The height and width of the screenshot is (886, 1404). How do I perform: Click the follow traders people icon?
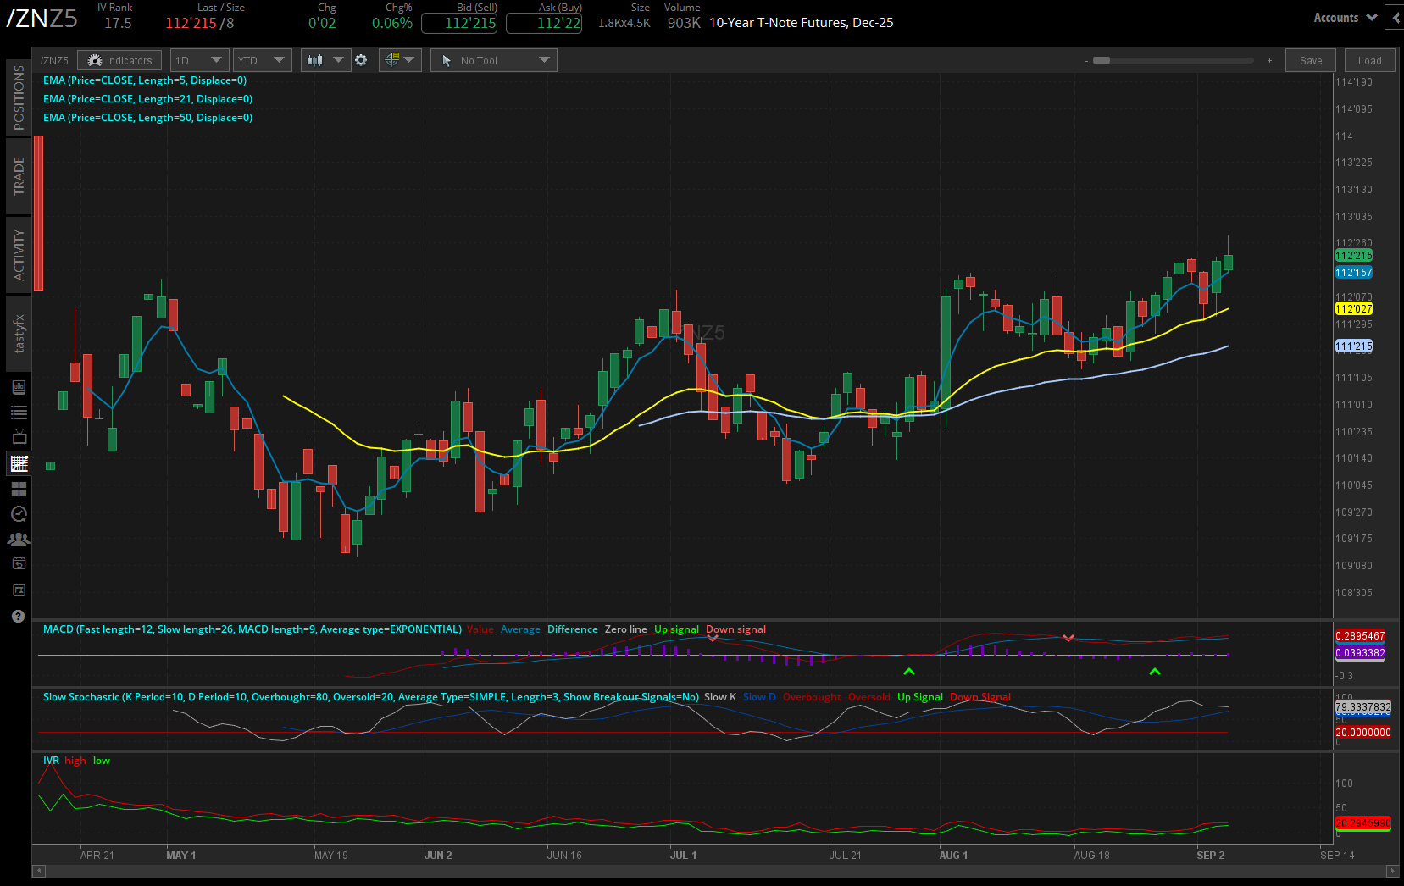(x=18, y=539)
